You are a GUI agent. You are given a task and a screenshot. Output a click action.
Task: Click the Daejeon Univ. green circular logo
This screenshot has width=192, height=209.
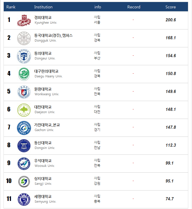(24, 109)
